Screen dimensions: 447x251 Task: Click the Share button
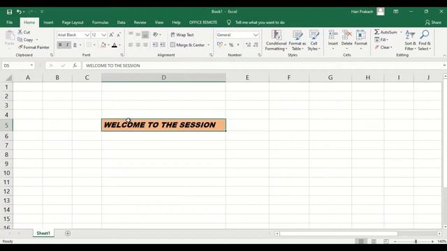(x=433, y=22)
